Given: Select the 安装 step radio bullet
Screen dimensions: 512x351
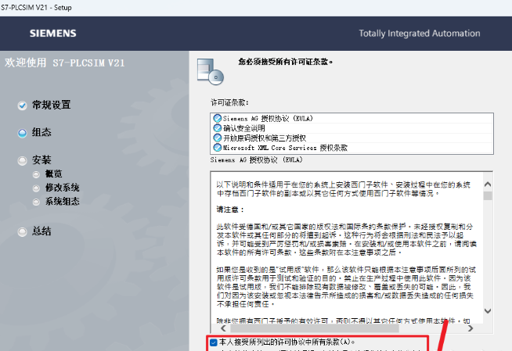Looking at the screenshot, I should 22,160.
